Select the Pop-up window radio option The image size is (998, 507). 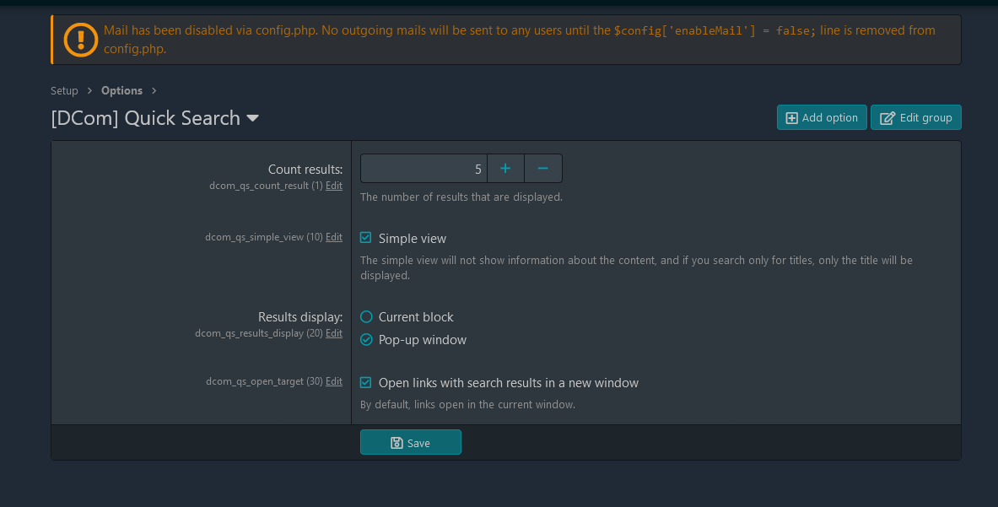pos(366,340)
